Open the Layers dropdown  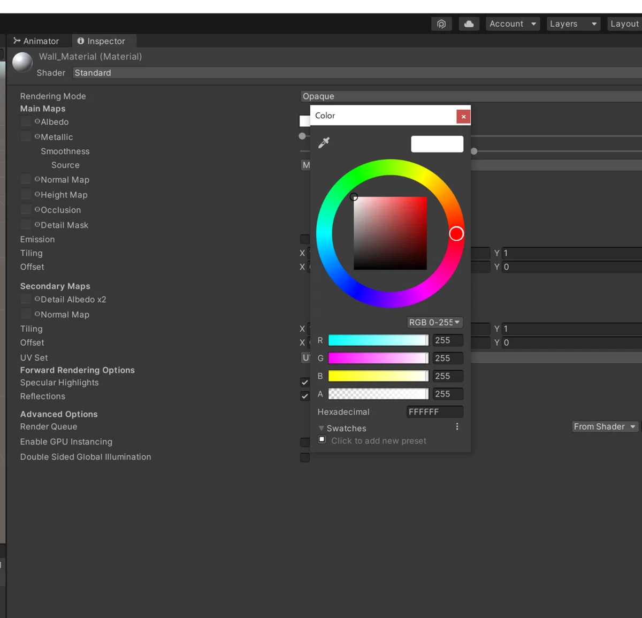[x=573, y=24]
